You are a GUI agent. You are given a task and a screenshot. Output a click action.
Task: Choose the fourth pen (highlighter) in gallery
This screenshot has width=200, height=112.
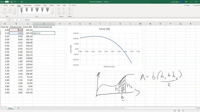coord(37,10)
